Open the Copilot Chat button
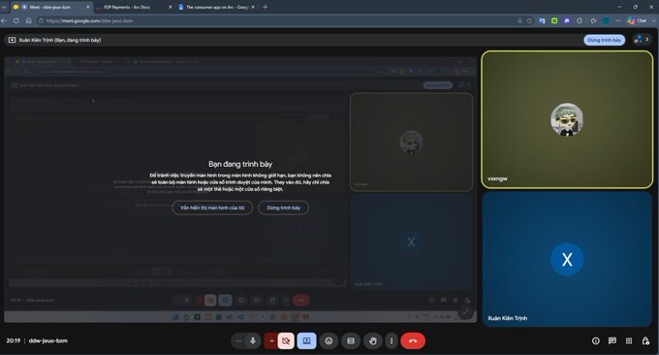659x355 pixels. click(637, 20)
